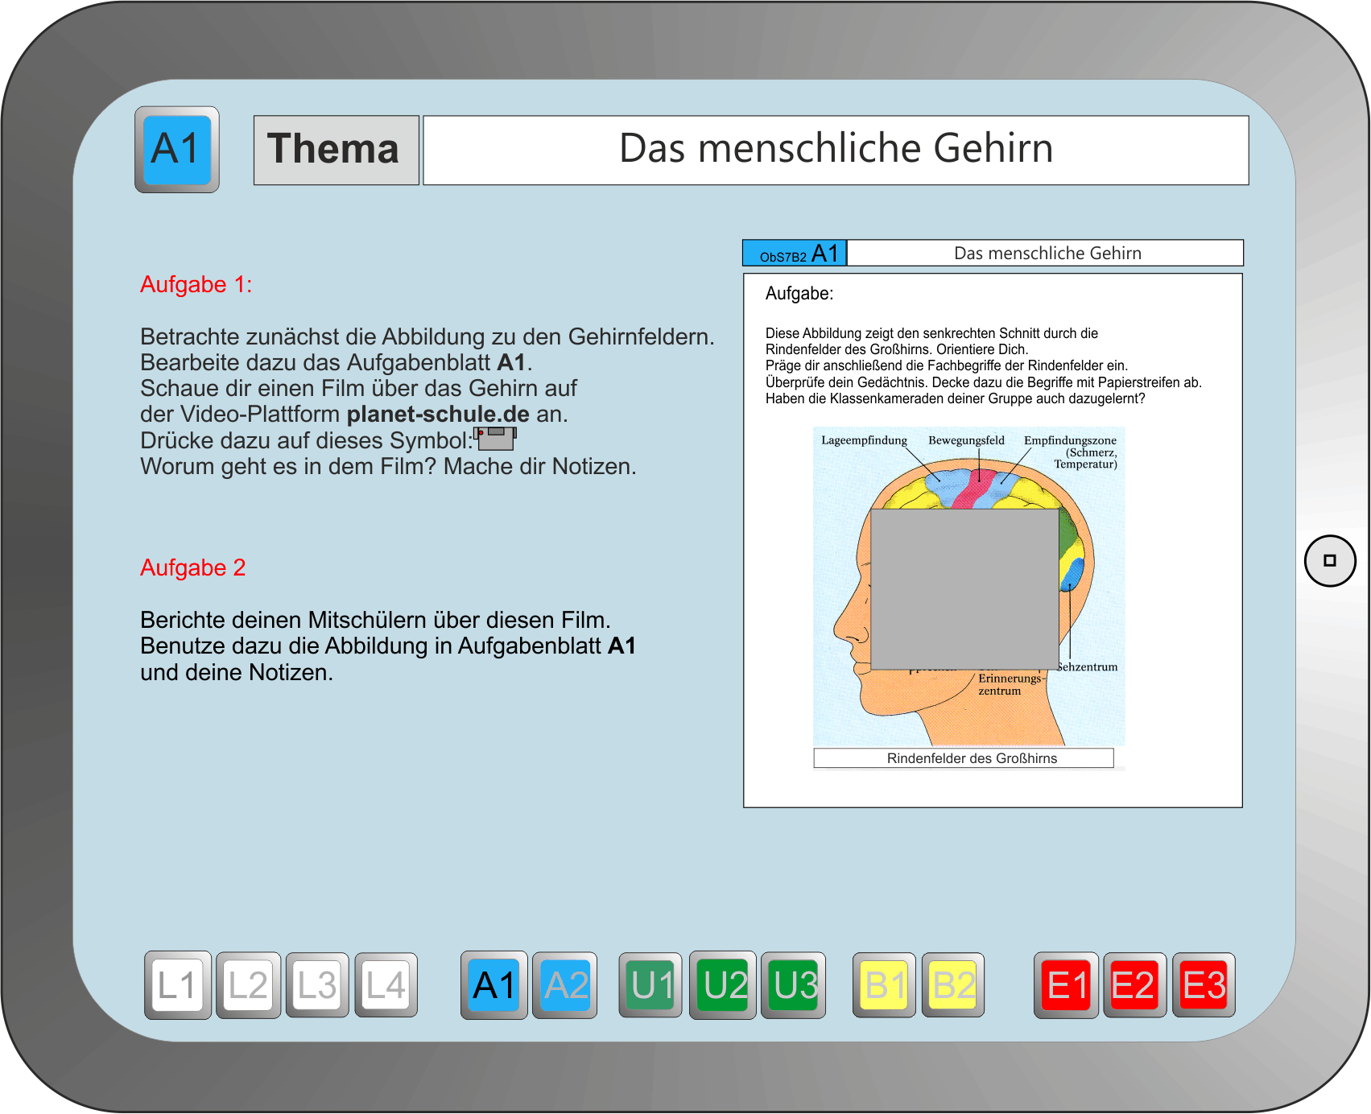Select the yellow B1 button

884,985
